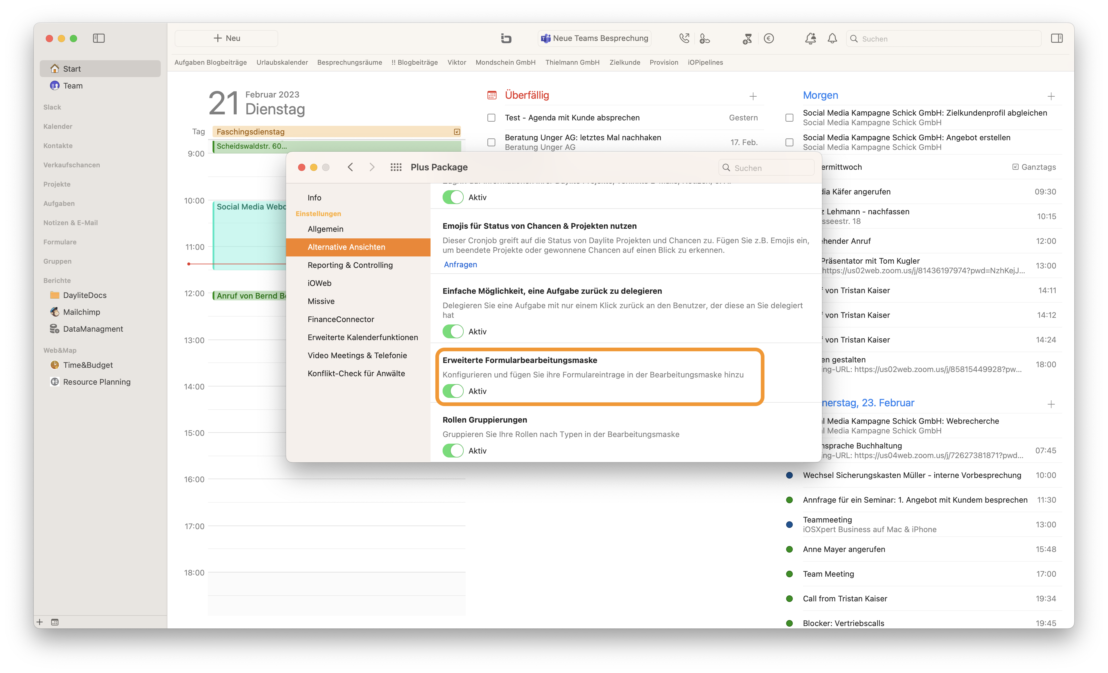Click the Anfragen link
The height and width of the screenshot is (673, 1108).
point(460,264)
